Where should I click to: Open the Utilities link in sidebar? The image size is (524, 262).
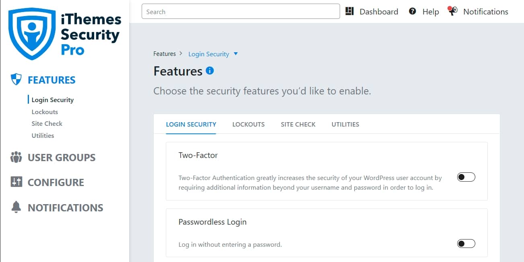tap(43, 135)
